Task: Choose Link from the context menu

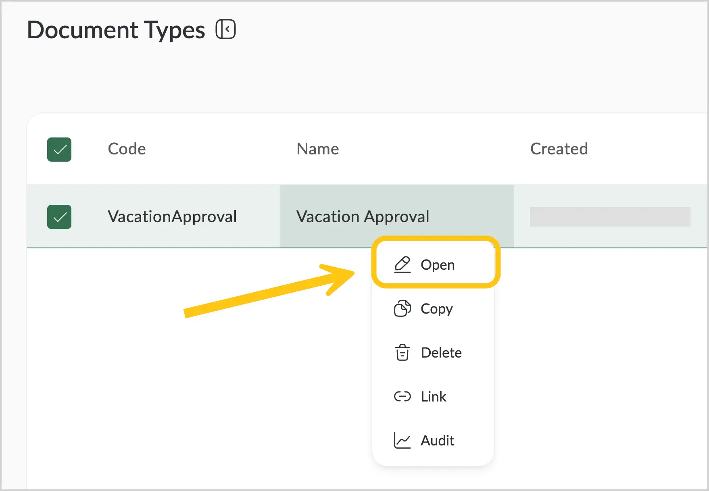Action: pyautogui.click(x=433, y=397)
